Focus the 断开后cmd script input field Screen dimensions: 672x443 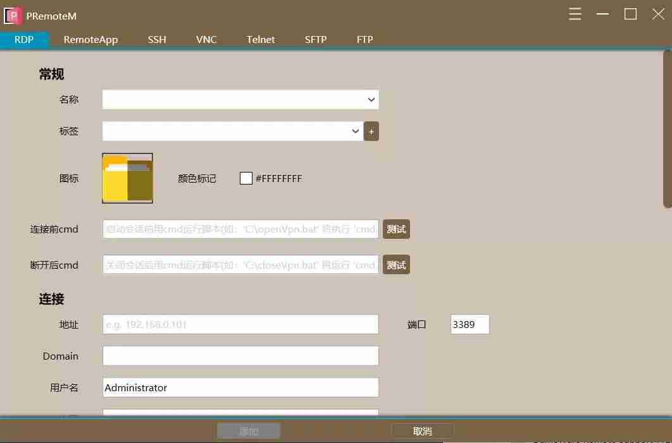(x=240, y=265)
